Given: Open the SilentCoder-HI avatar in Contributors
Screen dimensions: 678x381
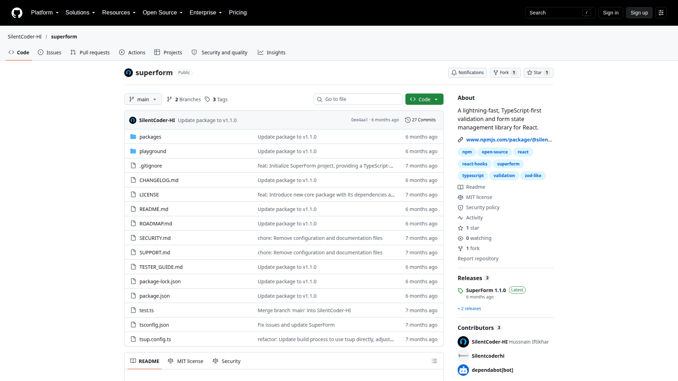Looking at the screenshot, I should point(463,342).
